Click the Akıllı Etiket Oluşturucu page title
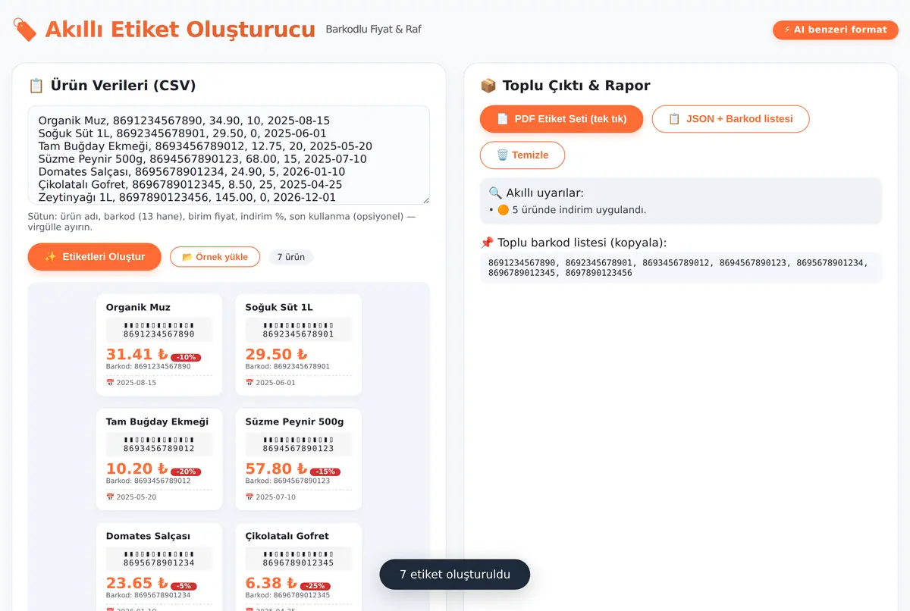This screenshot has height=611, width=910. [180, 30]
